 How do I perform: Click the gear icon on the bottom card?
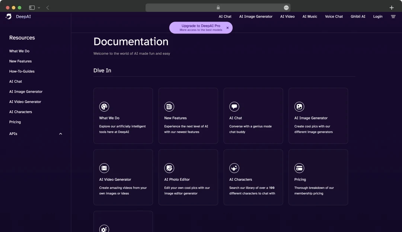pyautogui.click(x=104, y=229)
